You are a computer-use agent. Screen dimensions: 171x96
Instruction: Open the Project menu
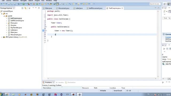(37, 1)
